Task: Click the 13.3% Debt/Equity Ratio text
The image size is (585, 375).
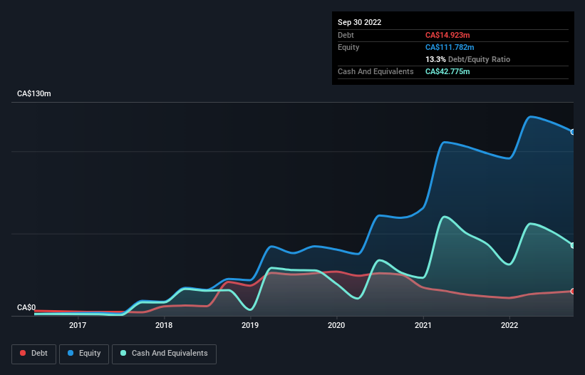Action: coord(468,59)
